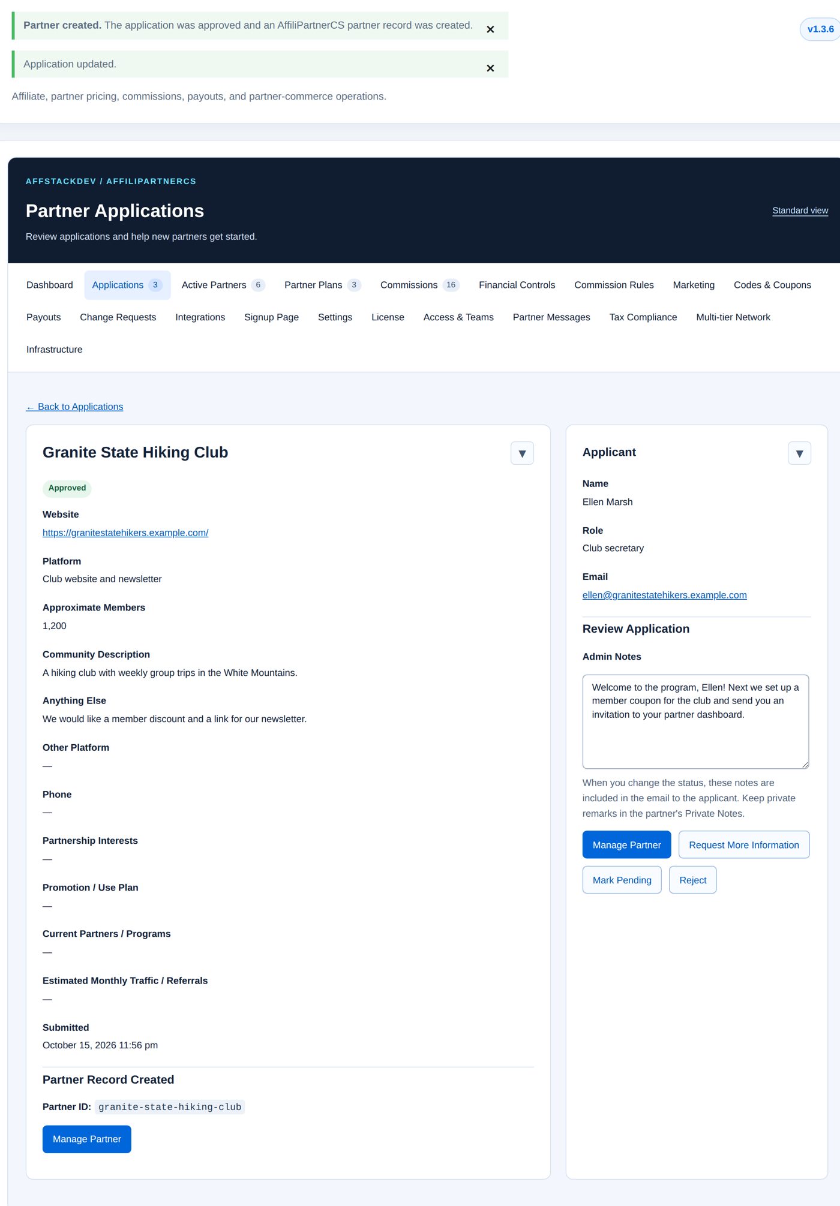Select the Applications tab
This screenshot has height=1206, width=840.
127,285
